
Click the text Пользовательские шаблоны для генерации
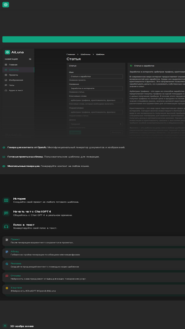(72, 157)
